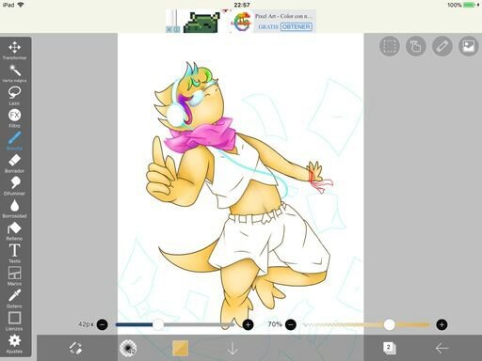Open the current yellow color swatch
Screen dimensions: 482x361
point(181,348)
